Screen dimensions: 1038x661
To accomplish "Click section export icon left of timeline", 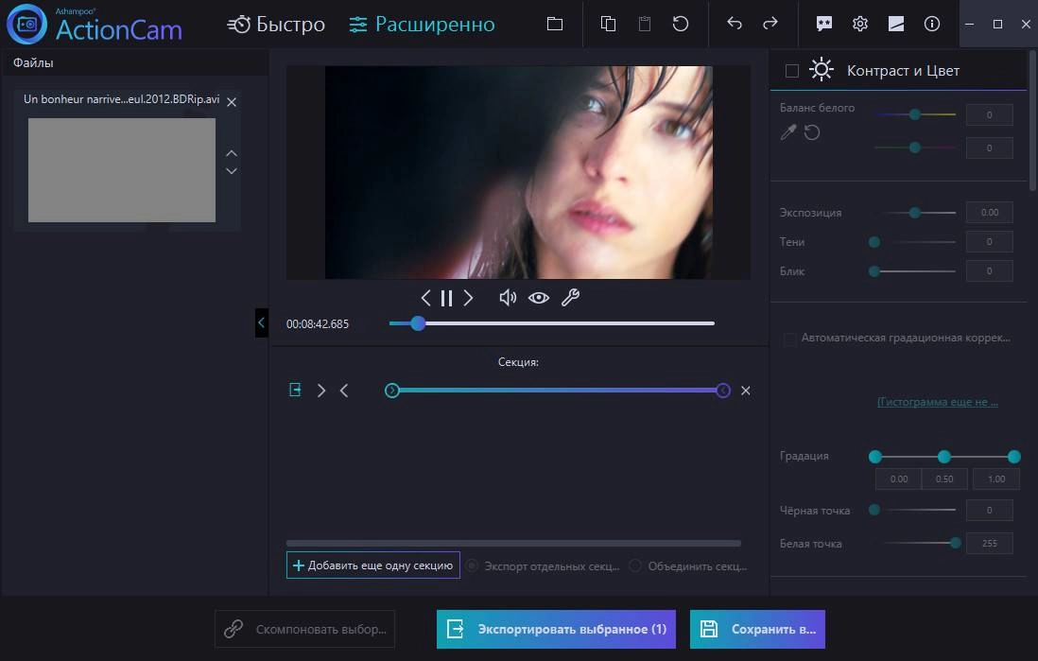I will coord(295,391).
